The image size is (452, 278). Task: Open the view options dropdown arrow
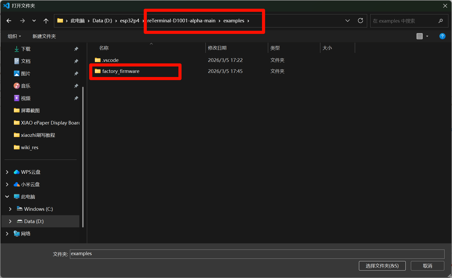427,36
